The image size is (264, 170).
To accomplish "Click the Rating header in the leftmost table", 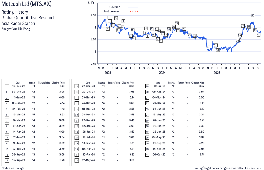I will click(32, 83).
